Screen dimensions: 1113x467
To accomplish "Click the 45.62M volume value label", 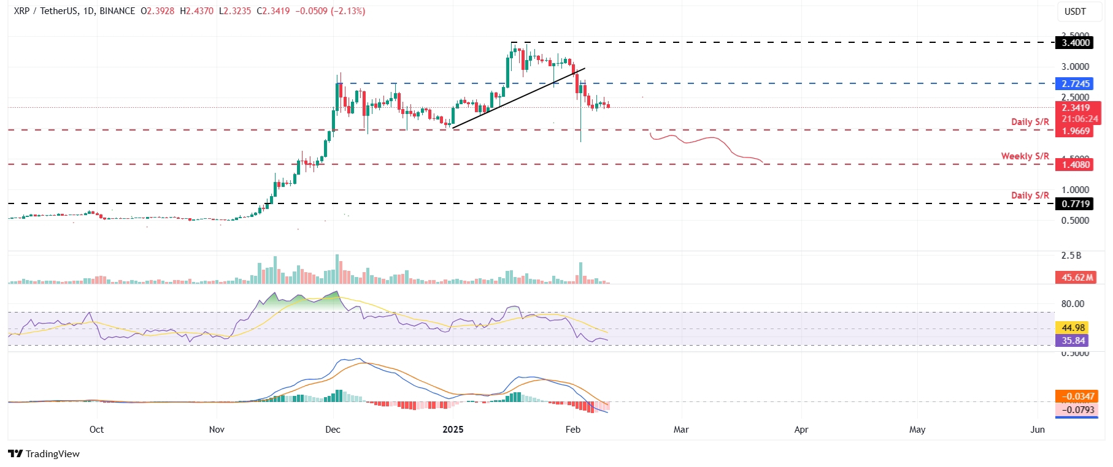I will [x=1077, y=278].
